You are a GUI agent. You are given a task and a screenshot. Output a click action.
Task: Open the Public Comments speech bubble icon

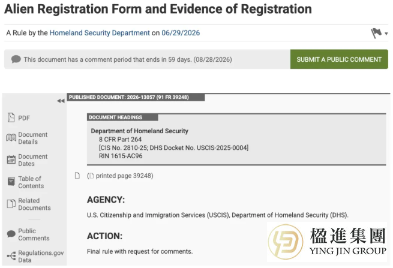pyautogui.click(x=11, y=234)
